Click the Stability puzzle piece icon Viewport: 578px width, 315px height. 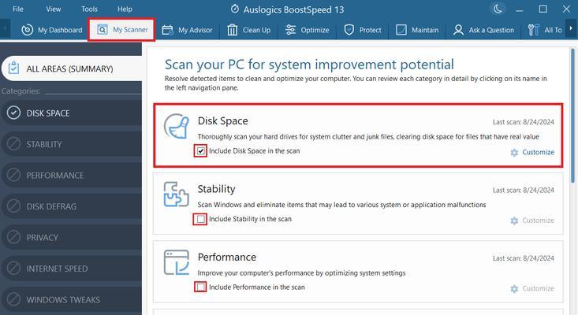pos(176,194)
